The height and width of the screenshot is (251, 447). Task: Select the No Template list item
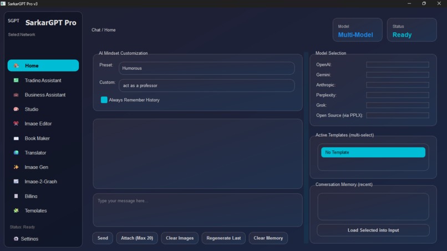tap(373, 152)
